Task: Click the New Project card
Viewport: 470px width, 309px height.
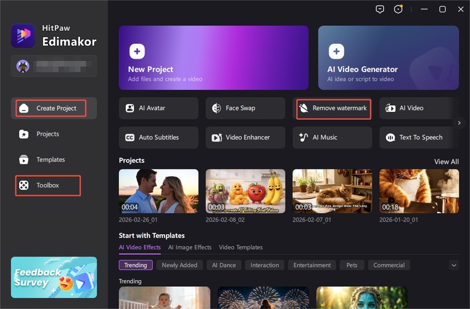Action: point(213,57)
